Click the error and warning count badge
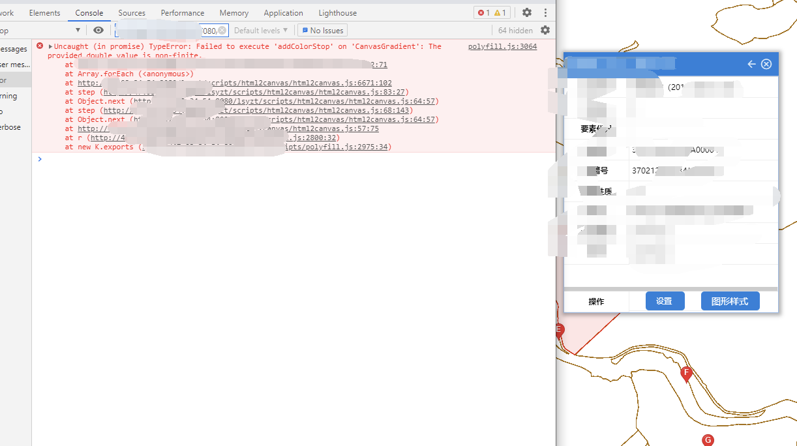The height and width of the screenshot is (446, 797). [492, 12]
